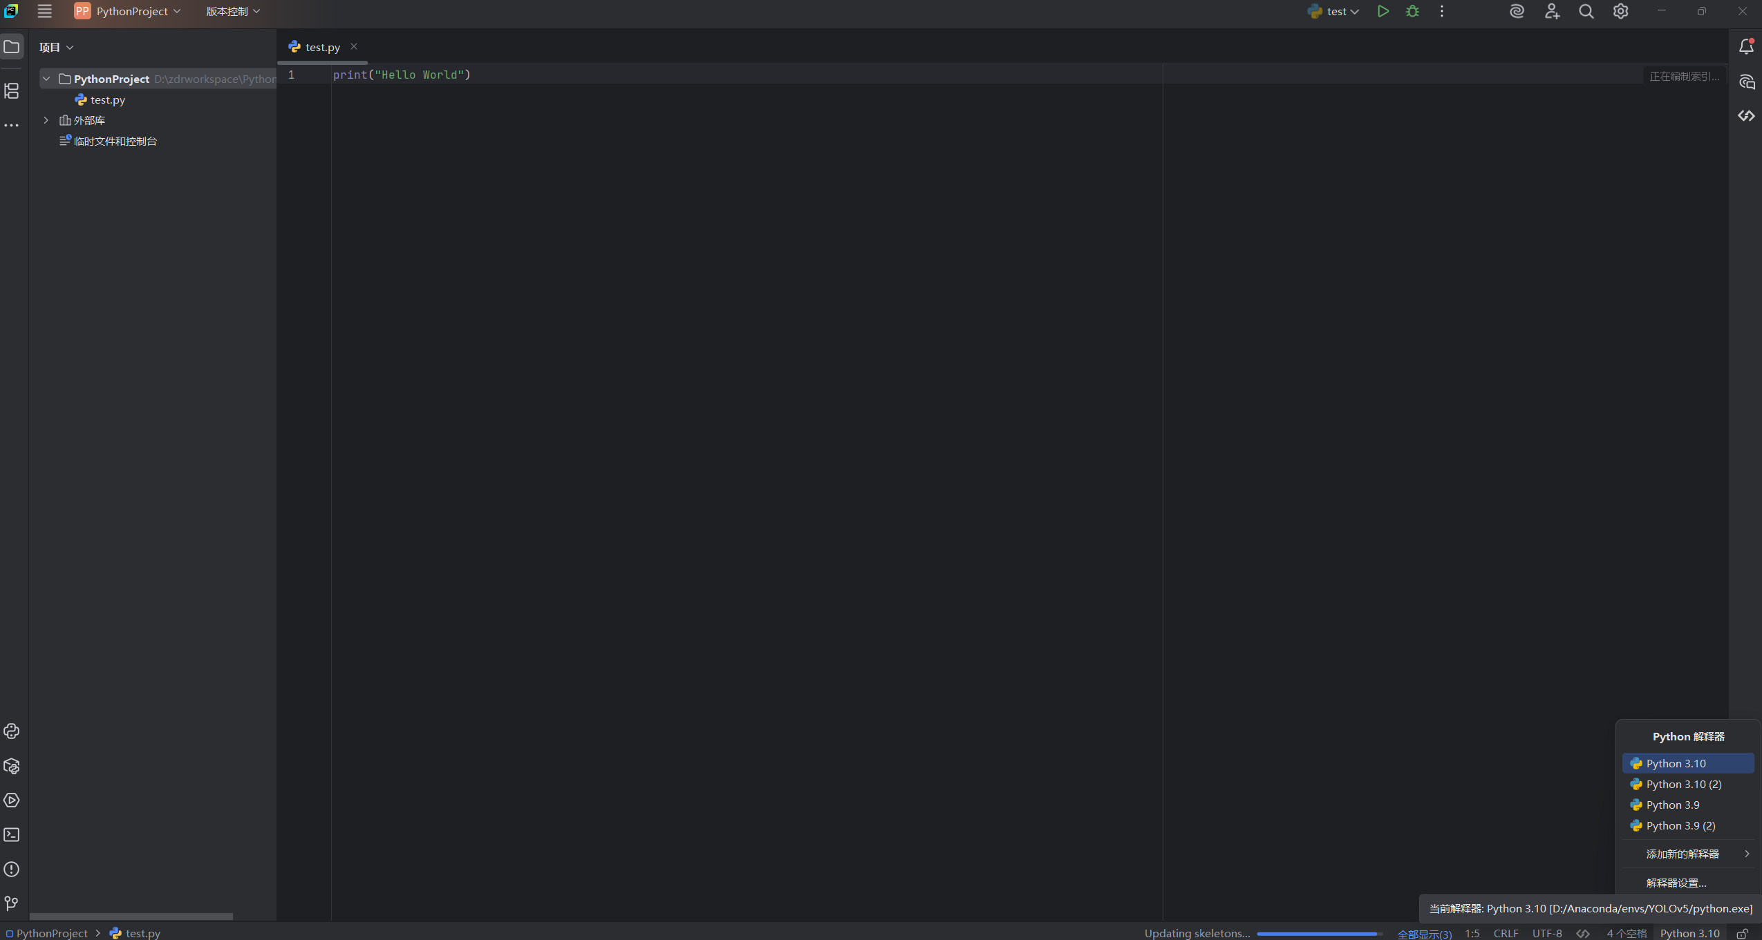Open the Structure tool window
Viewport: 1762px width, 940px height.
(12, 90)
